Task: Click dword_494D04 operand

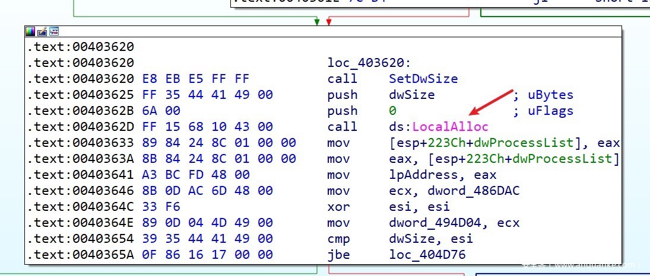Action: (x=435, y=223)
